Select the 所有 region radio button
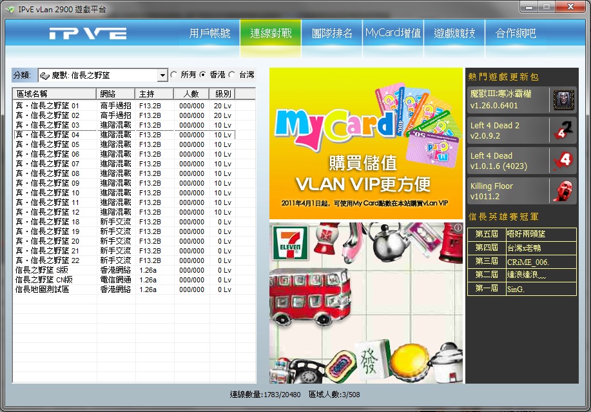The image size is (591, 412). [x=174, y=75]
